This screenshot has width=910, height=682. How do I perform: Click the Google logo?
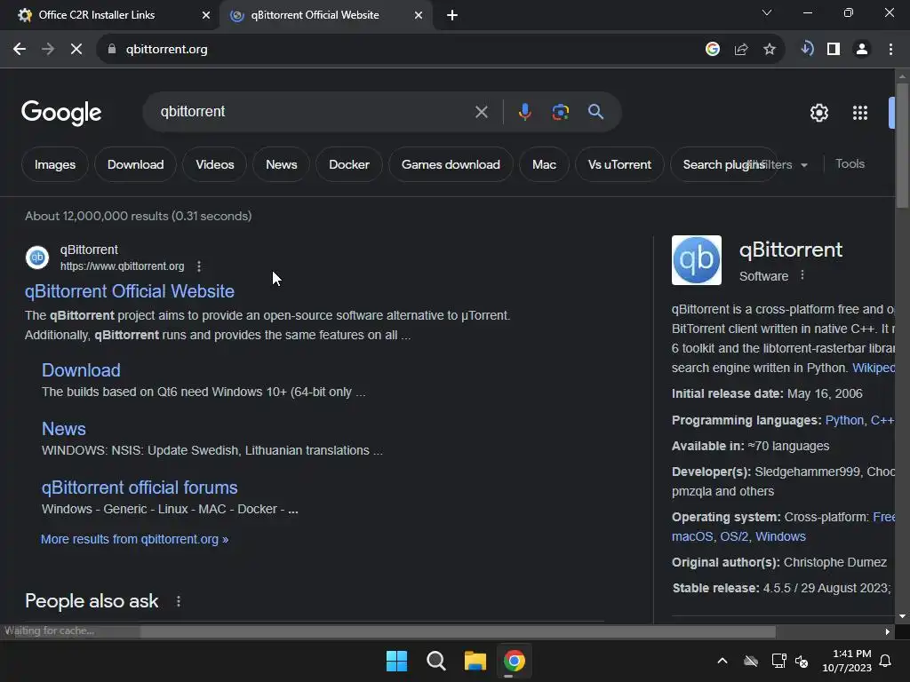point(61,113)
